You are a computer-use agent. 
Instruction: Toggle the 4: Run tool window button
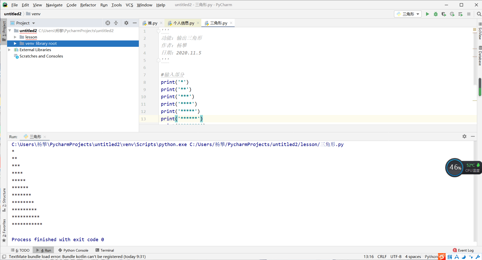[x=43, y=250]
